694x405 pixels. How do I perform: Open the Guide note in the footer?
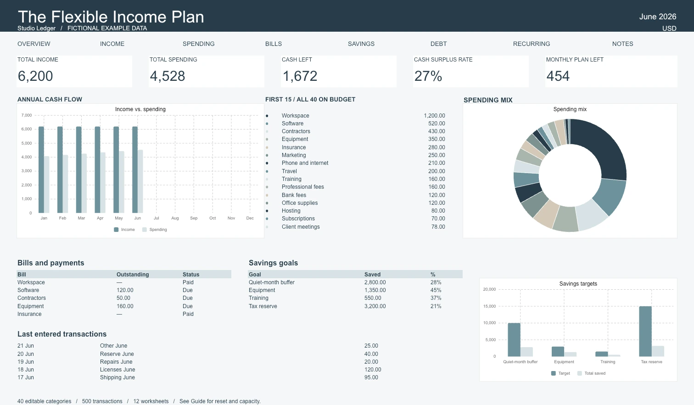click(220, 401)
